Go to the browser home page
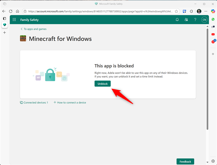This screenshot has width=217, height=165. click(17, 11)
